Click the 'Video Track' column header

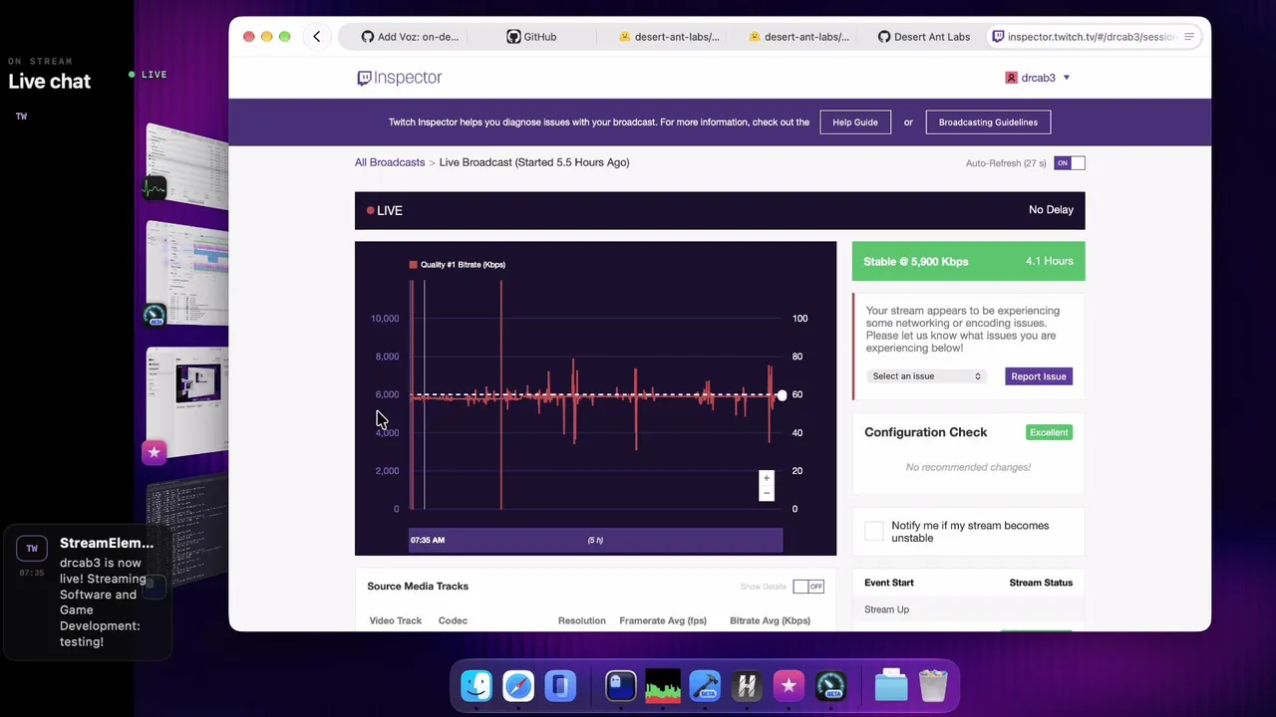click(x=396, y=620)
